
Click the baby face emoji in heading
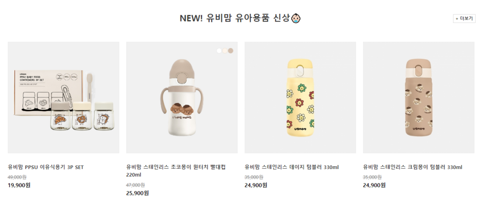[296, 18]
